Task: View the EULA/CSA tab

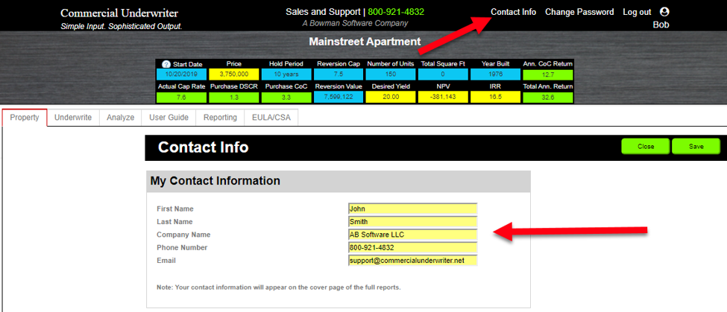Action: 273,118
